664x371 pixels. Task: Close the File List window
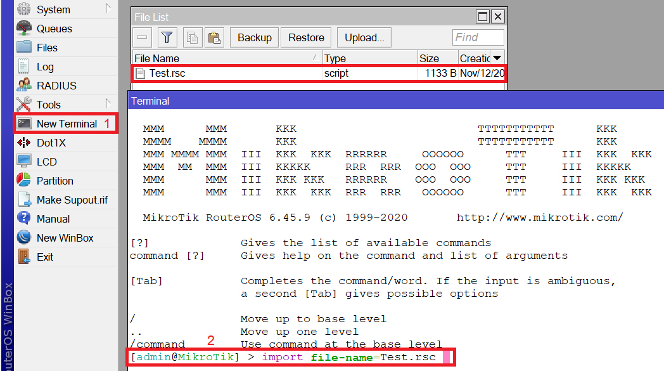[x=498, y=16]
